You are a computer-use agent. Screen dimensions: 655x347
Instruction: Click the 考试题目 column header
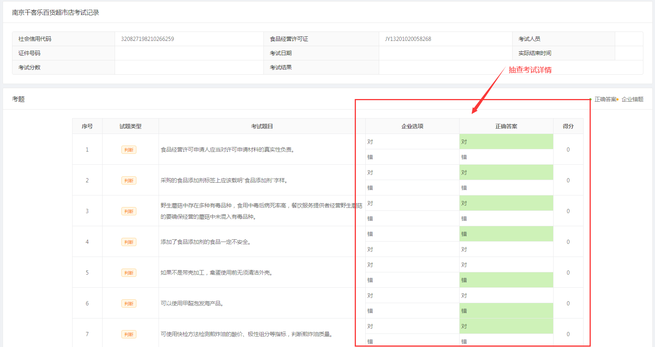pyautogui.click(x=262, y=126)
